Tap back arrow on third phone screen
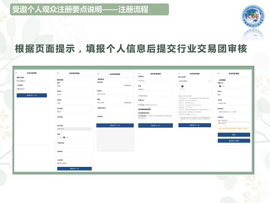Viewport: 270px width, 203px height. [99, 74]
